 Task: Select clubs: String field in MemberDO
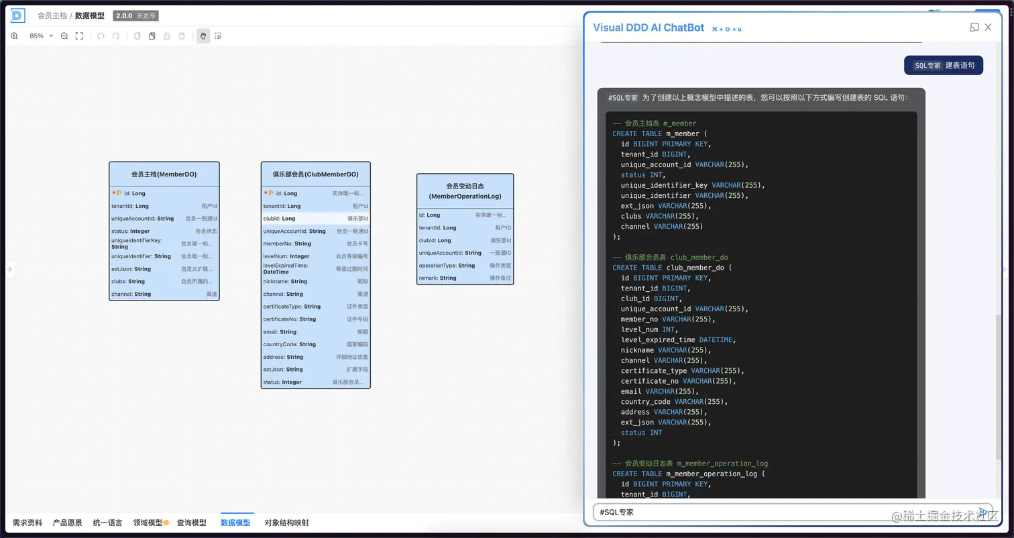164,282
